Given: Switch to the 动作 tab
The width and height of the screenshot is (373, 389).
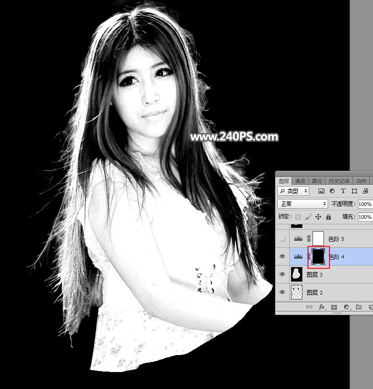Looking at the screenshot, I should [361, 181].
